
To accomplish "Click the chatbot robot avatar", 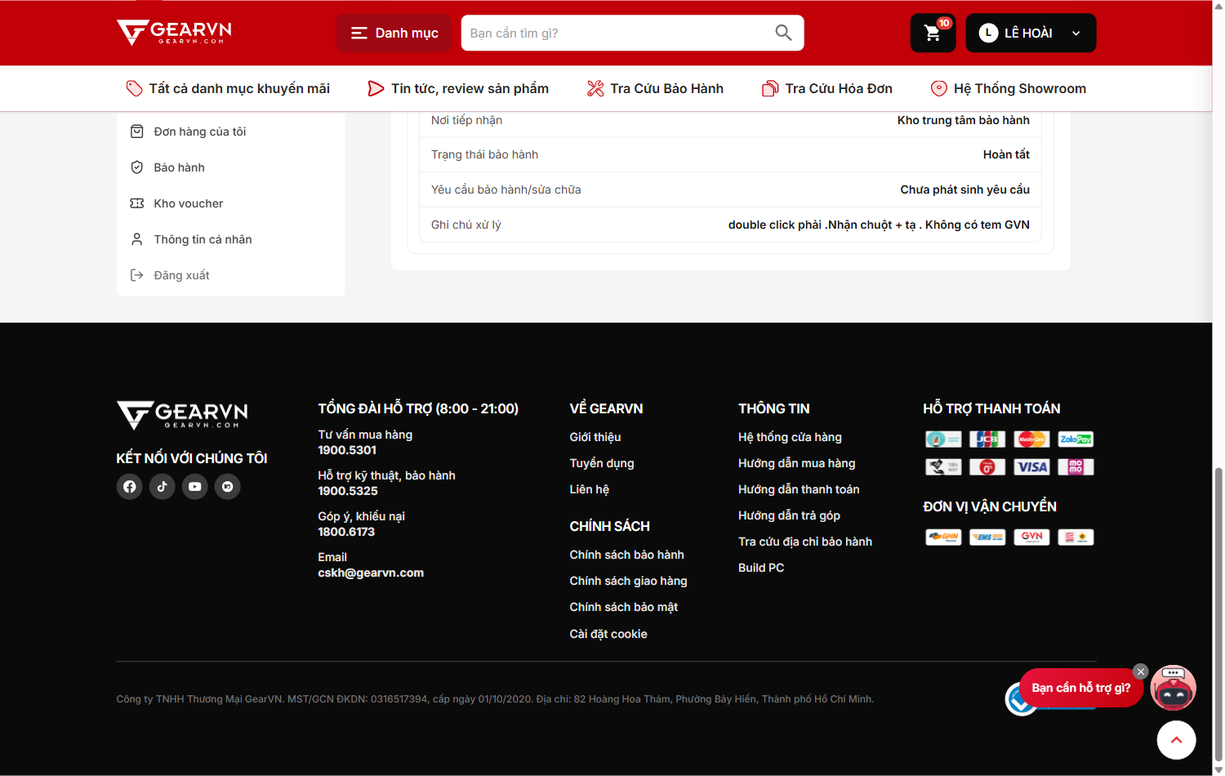I will pos(1174,688).
